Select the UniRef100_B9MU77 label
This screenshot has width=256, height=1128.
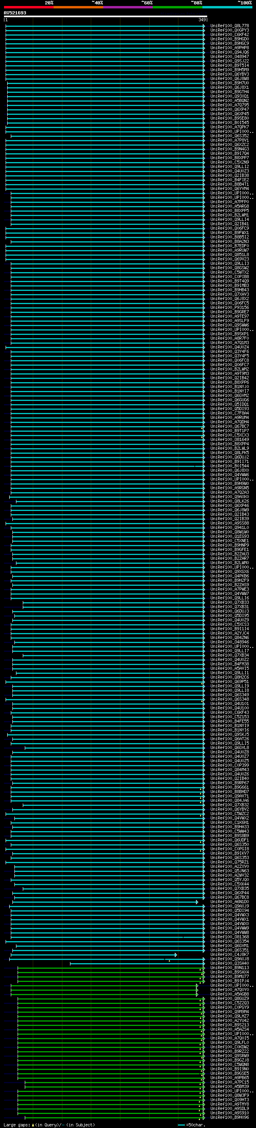tap(230, 976)
